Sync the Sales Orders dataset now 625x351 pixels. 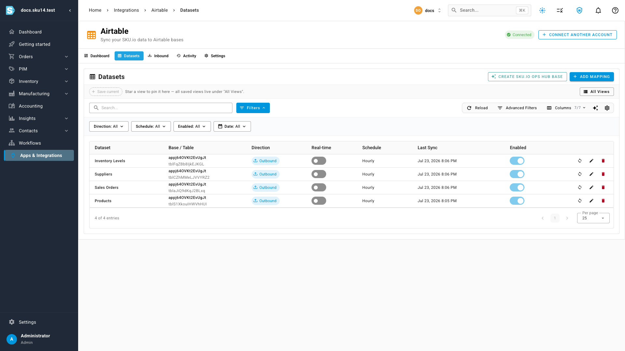(x=580, y=188)
